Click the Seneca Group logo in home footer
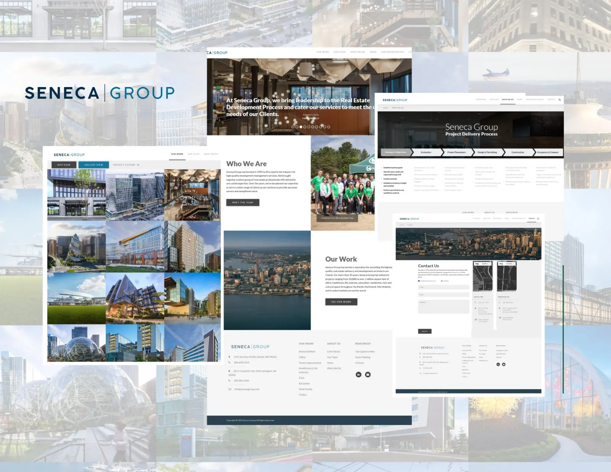Image resolution: width=611 pixels, height=472 pixels. click(x=250, y=347)
